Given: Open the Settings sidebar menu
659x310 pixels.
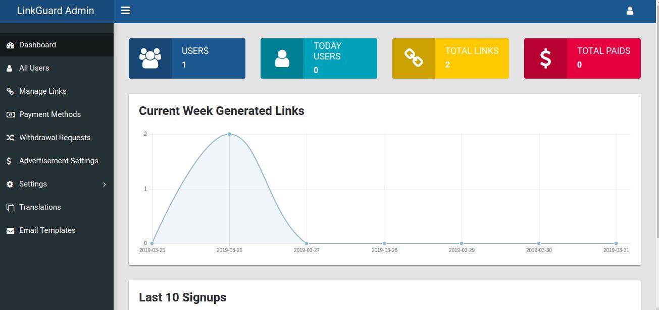Looking at the screenshot, I should 33,184.
